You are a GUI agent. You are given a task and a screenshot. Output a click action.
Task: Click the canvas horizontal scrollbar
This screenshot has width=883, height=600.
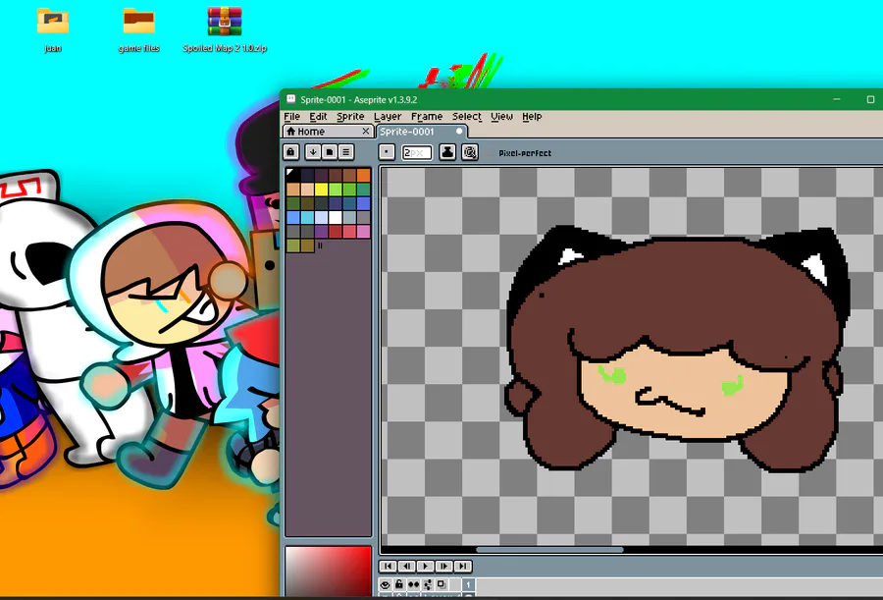(549, 550)
